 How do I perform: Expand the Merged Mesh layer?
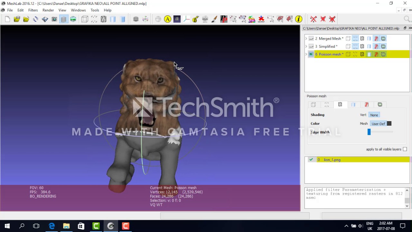click(x=306, y=38)
